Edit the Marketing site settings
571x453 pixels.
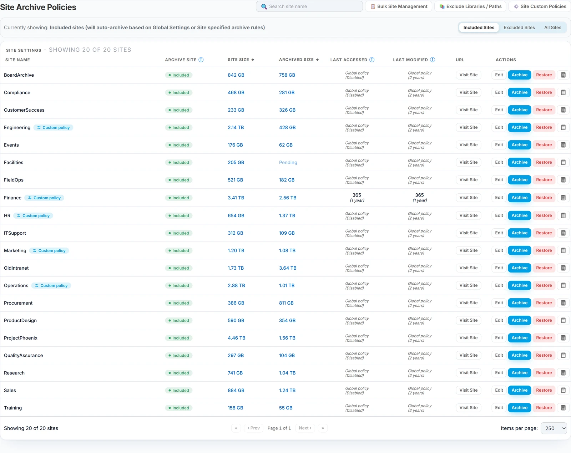(499, 250)
